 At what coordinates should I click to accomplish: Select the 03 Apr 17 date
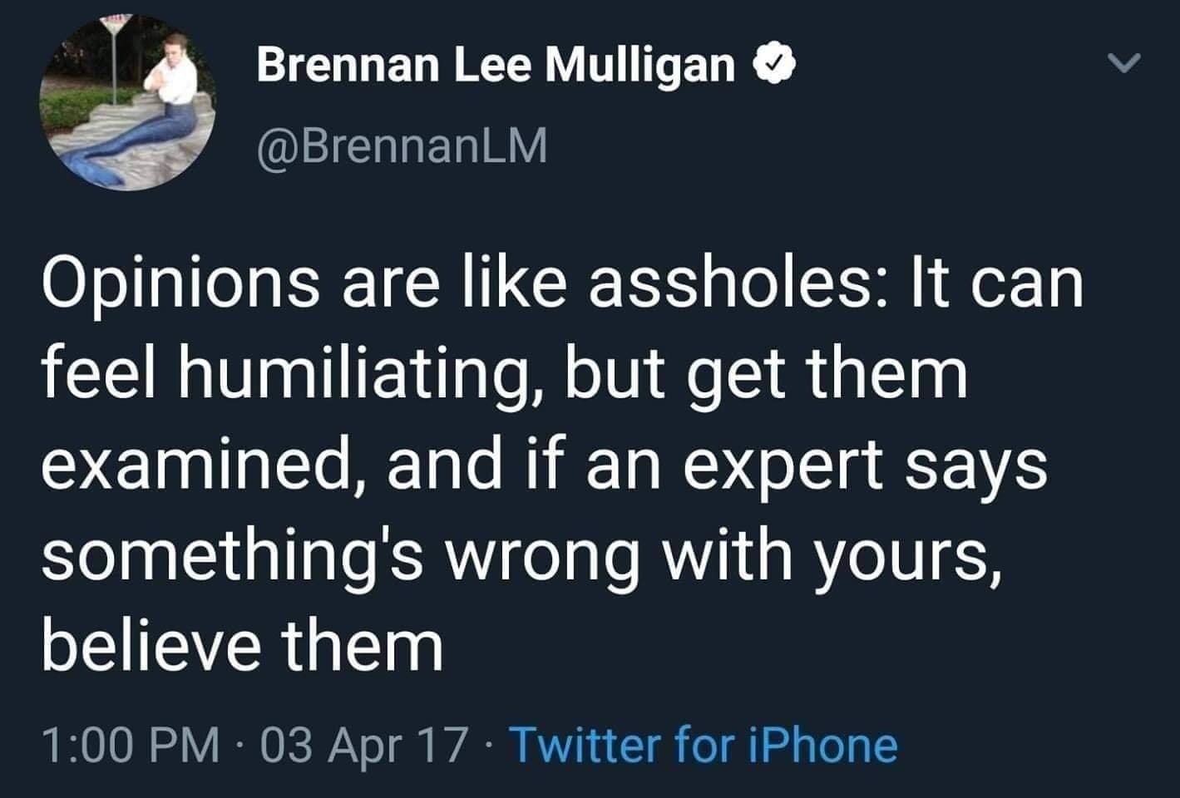point(363,745)
